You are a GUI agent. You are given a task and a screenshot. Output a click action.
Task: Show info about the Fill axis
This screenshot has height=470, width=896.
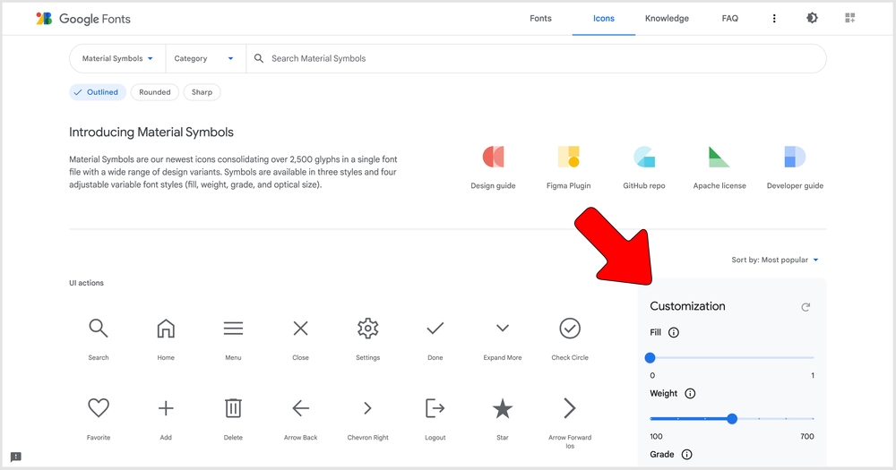pyautogui.click(x=674, y=332)
